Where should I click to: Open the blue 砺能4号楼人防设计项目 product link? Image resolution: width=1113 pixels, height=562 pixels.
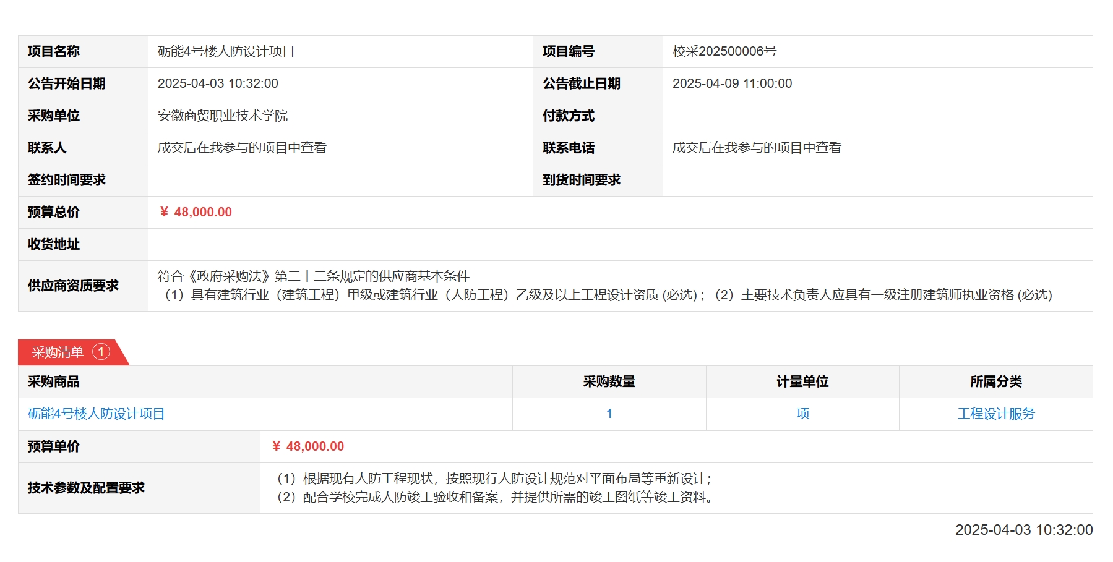tap(97, 414)
